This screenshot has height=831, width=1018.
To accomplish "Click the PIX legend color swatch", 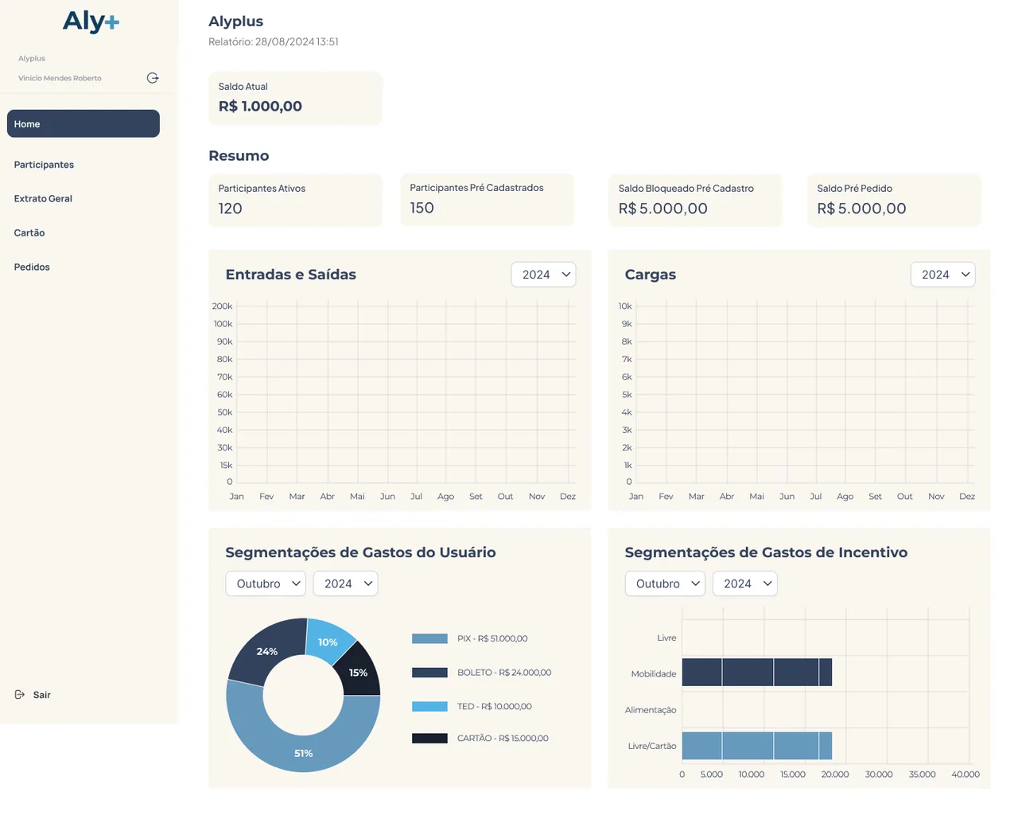I will [x=429, y=638].
